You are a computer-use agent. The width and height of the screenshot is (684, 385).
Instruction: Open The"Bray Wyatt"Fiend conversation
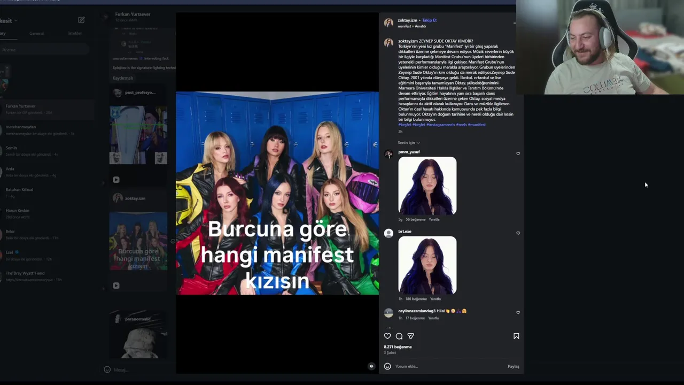pos(47,276)
